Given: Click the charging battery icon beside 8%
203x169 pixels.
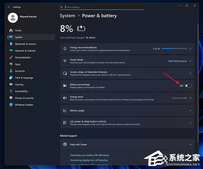Looking at the screenshot, I should click(x=81, y=28).
